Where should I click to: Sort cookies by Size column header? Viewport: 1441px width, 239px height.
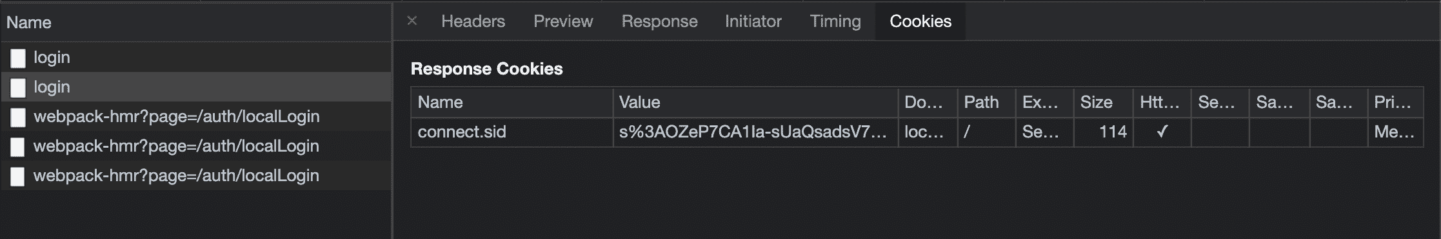coord(1103,102)
